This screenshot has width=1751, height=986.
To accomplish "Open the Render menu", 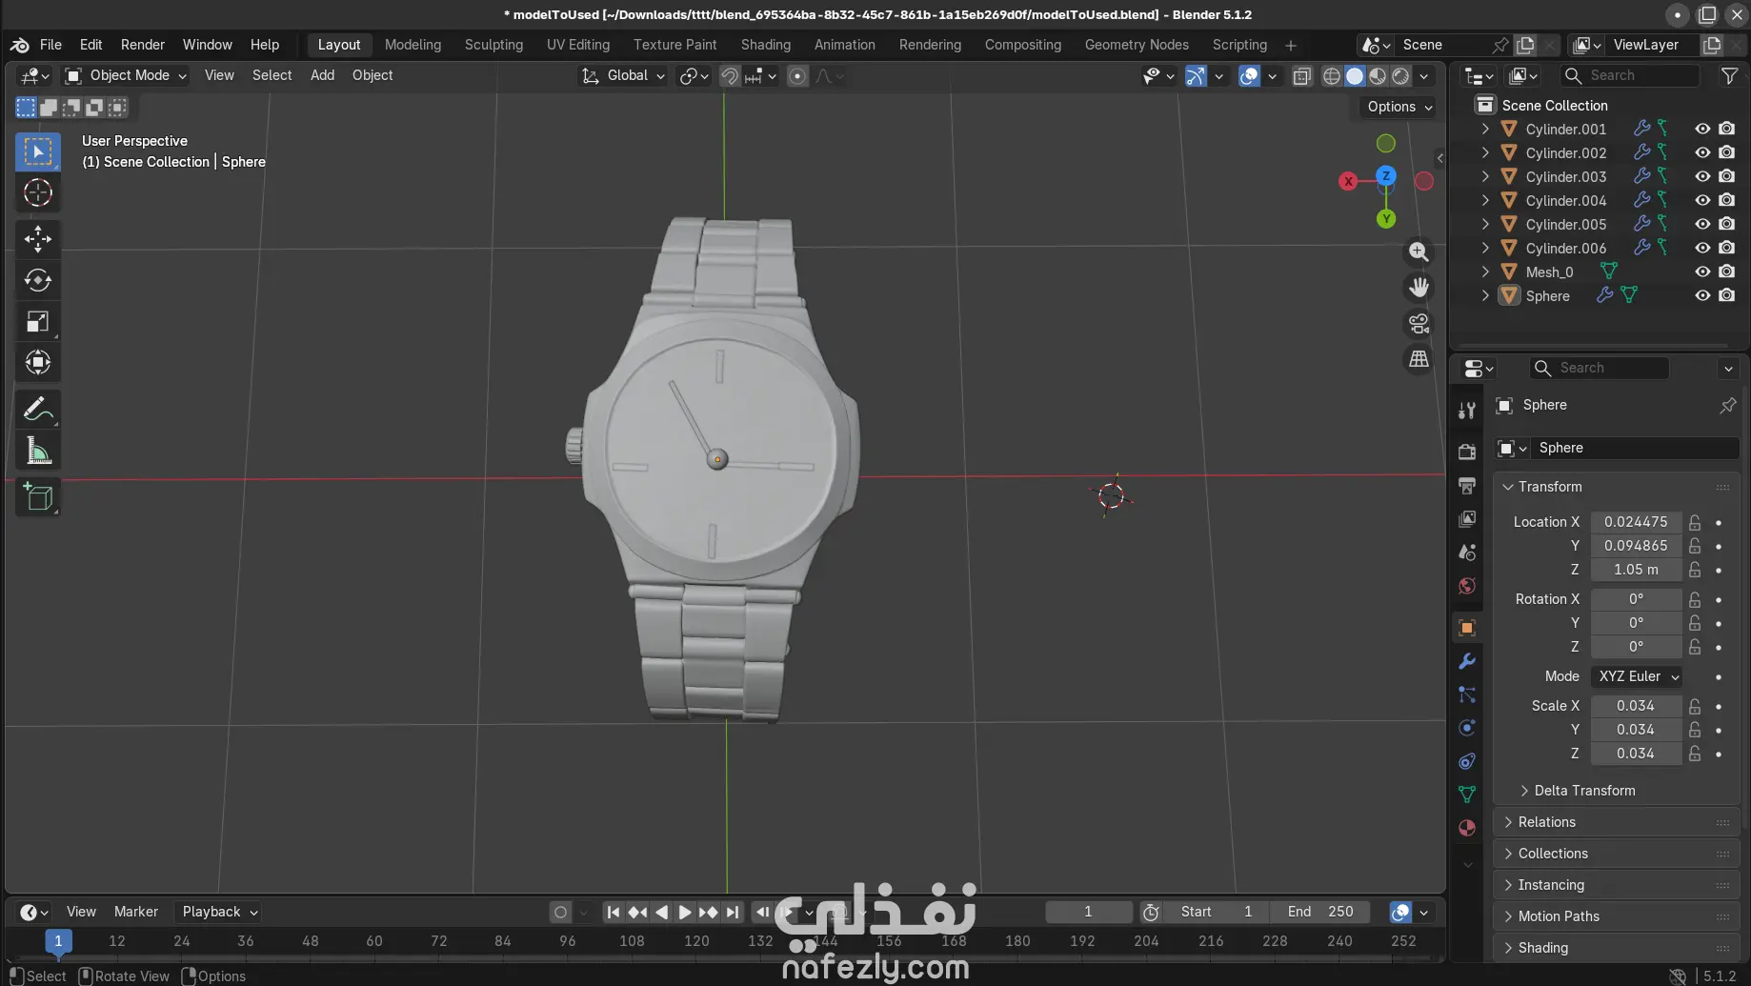I will click(142, 45).
